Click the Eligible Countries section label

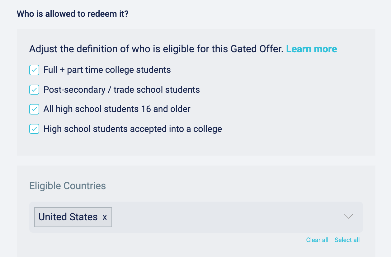pos(68,186)
